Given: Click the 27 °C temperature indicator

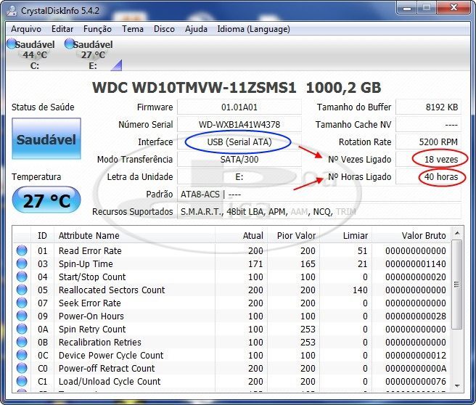Looking at the screenshot, I should [x=46, y=200].
